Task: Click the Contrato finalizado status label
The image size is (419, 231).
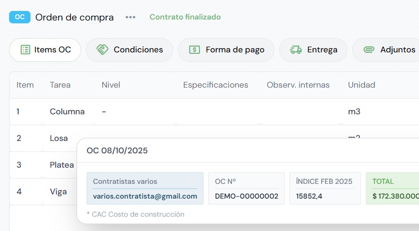Action: (185, 17)
